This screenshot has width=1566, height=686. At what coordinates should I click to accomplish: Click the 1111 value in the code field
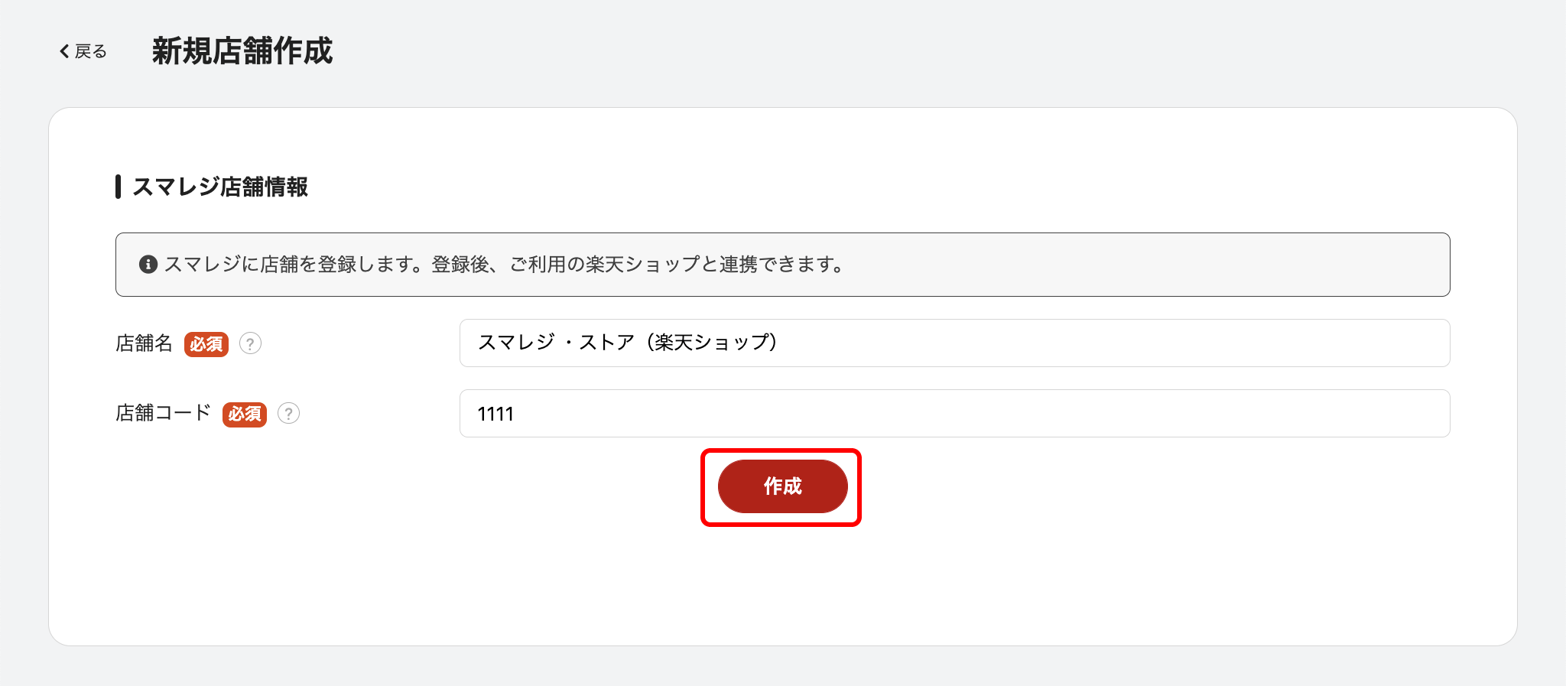[x=495, y=414]
